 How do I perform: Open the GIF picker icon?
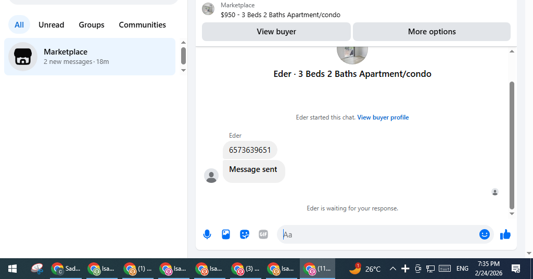click(x=263, y=234)
